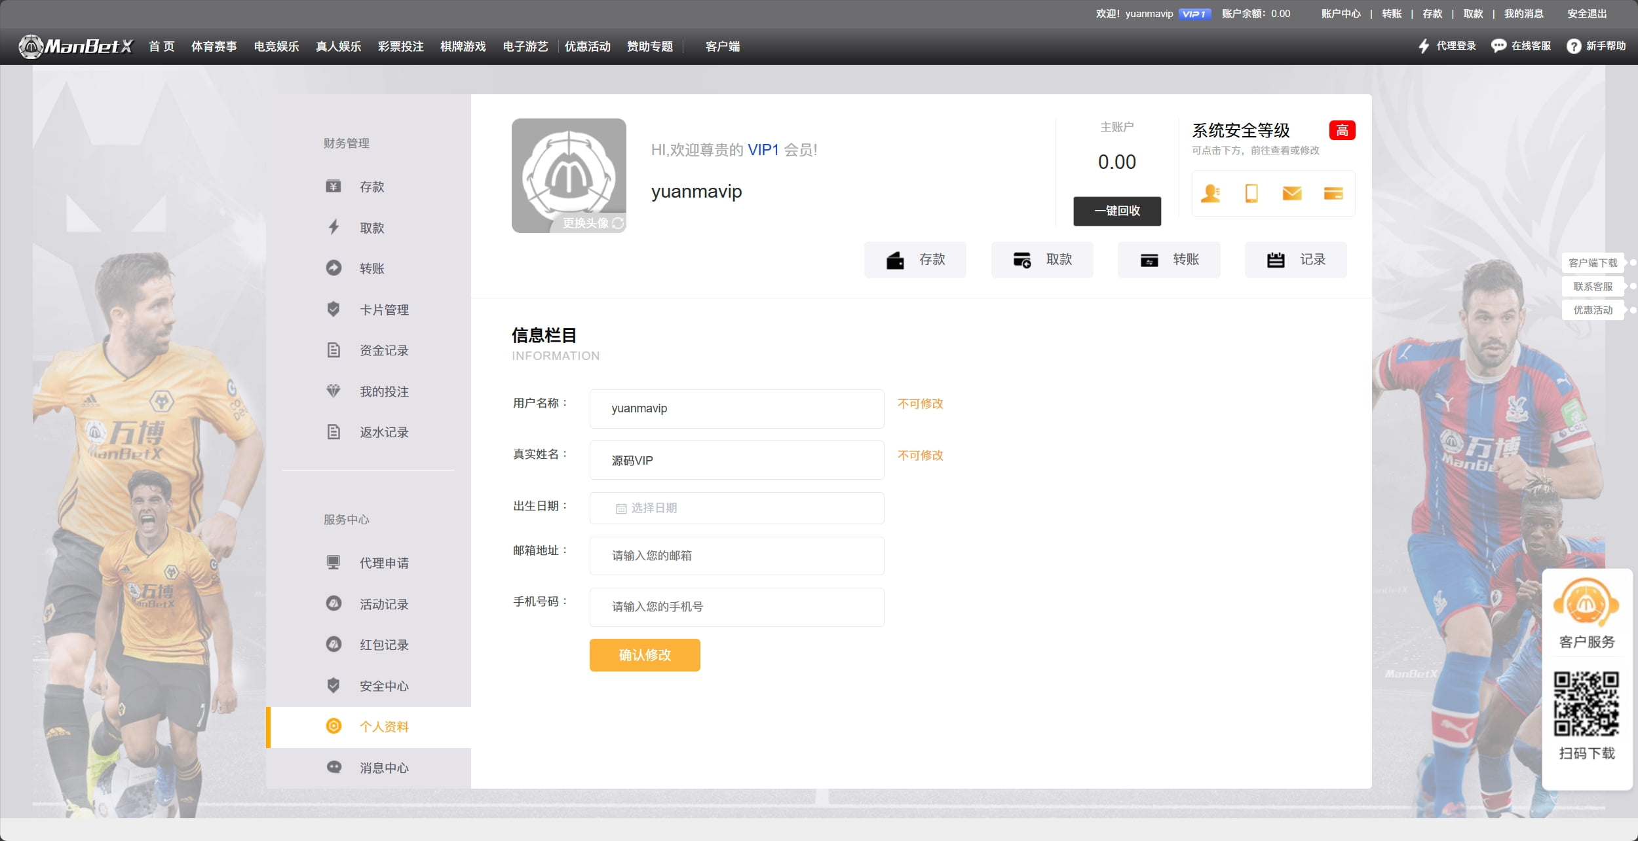
Task: Go to 安全中心 in the sidebar
Action: (383, 686)
